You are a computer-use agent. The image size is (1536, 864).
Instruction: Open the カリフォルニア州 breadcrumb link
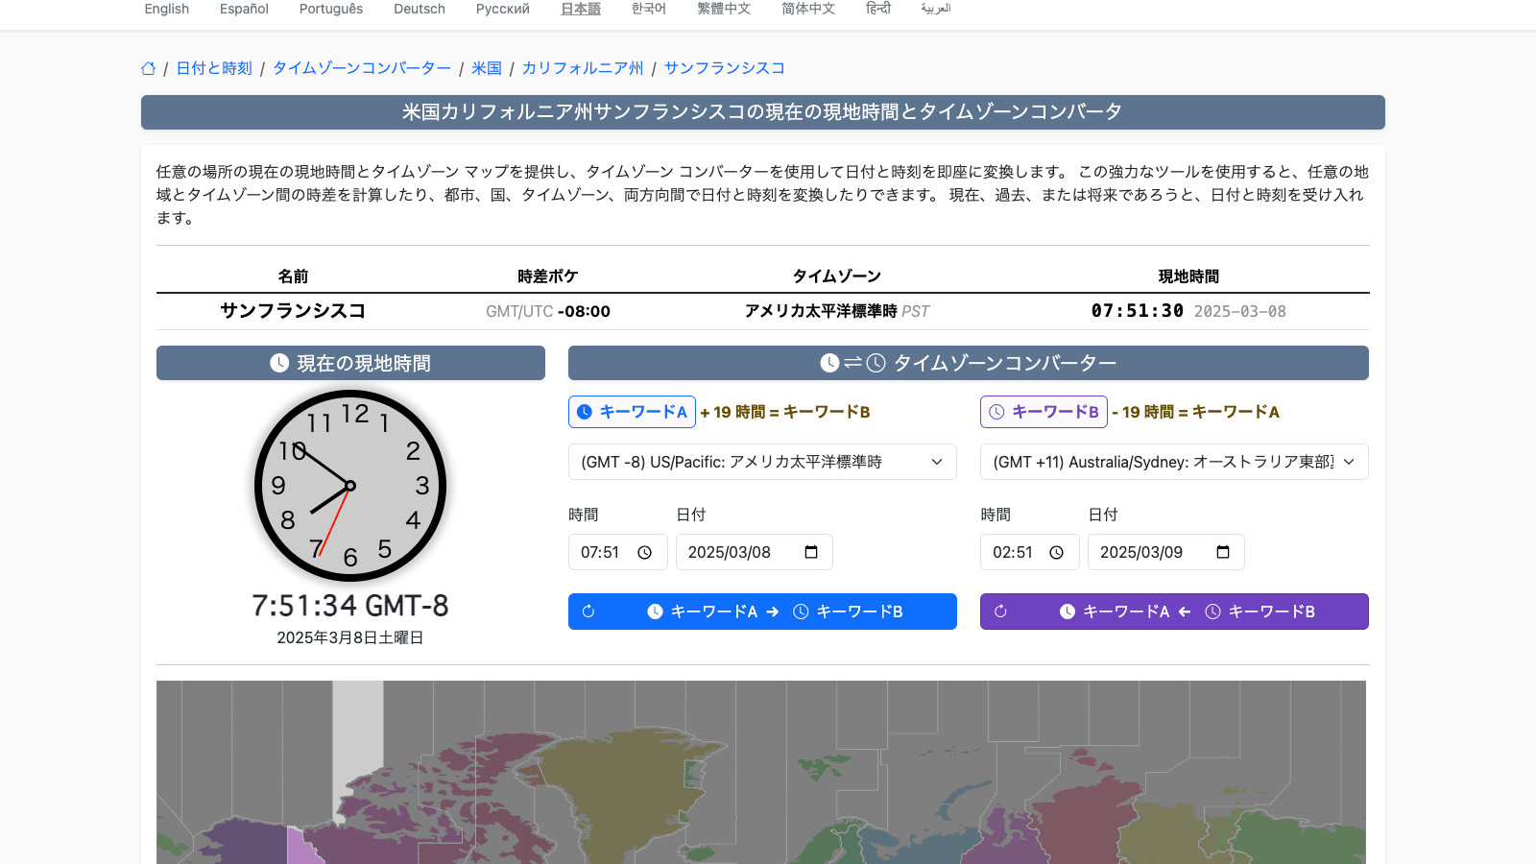click(x=583, y=68)
